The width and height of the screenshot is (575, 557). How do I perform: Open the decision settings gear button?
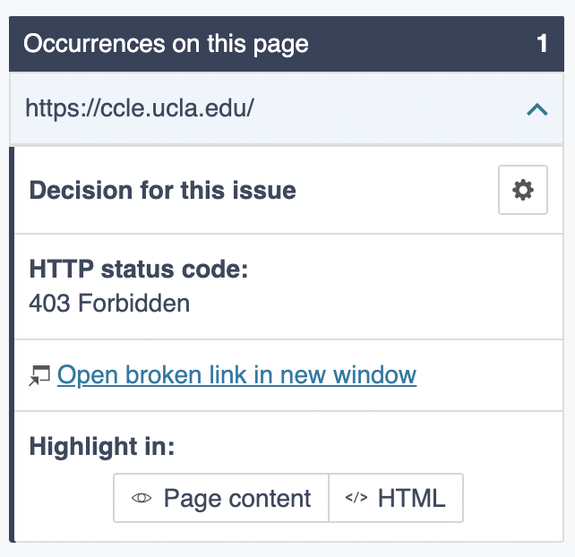point(522,190)
